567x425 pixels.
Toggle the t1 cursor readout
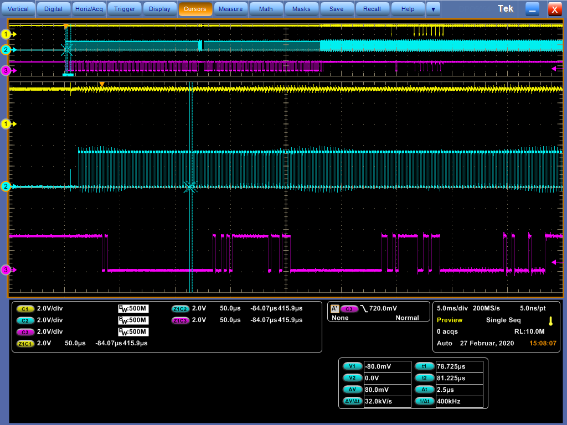tap(424, 366)
